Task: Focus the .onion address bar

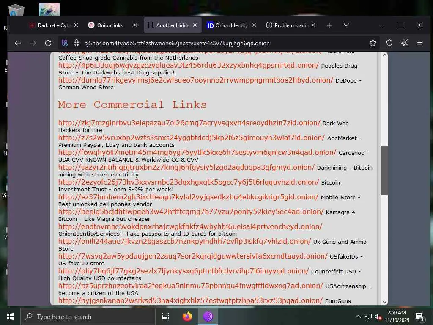Action: [218, 43]
